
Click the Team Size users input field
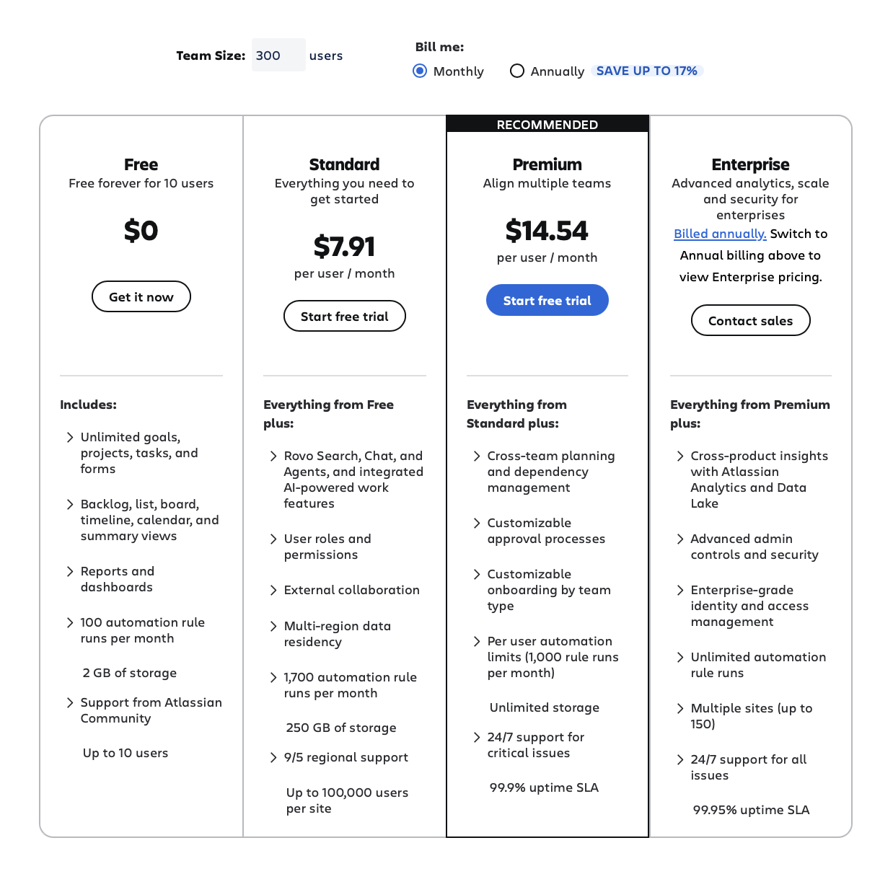pos(278,56)
